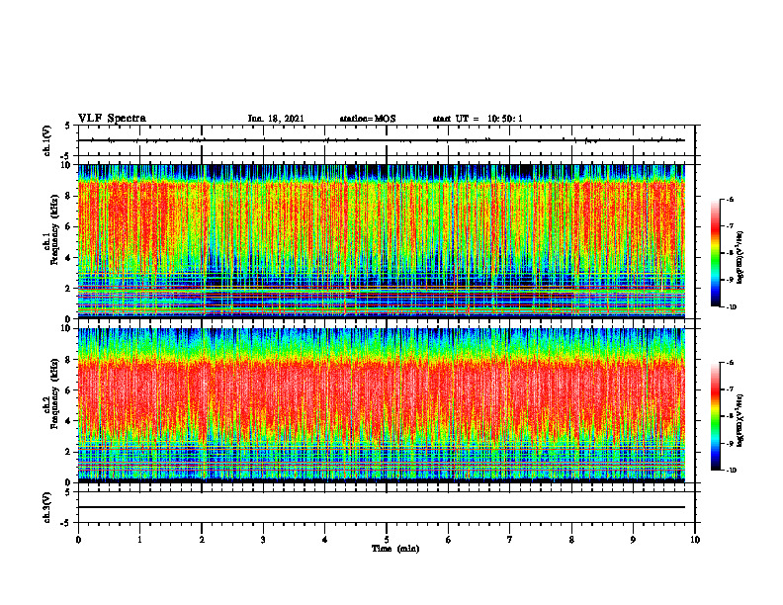The height and width of the screenshot is (605, 783).
Task: Click inside the ch.1 spectrogram panel
Action: click(x=382, y=241)
